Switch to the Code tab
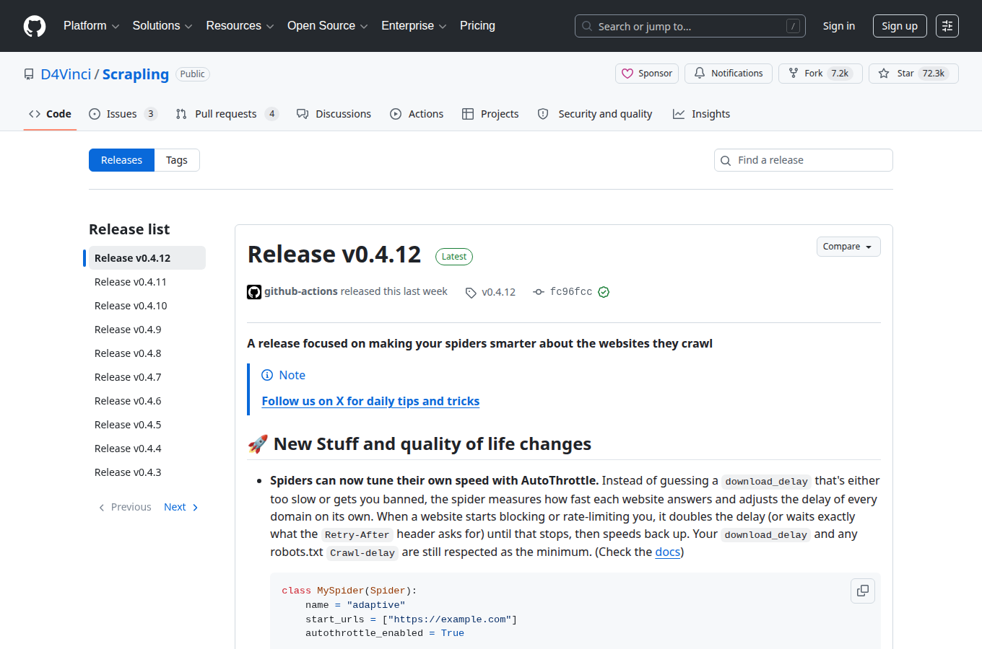Viewport: 982px width, 649px height. click(50, 114)
